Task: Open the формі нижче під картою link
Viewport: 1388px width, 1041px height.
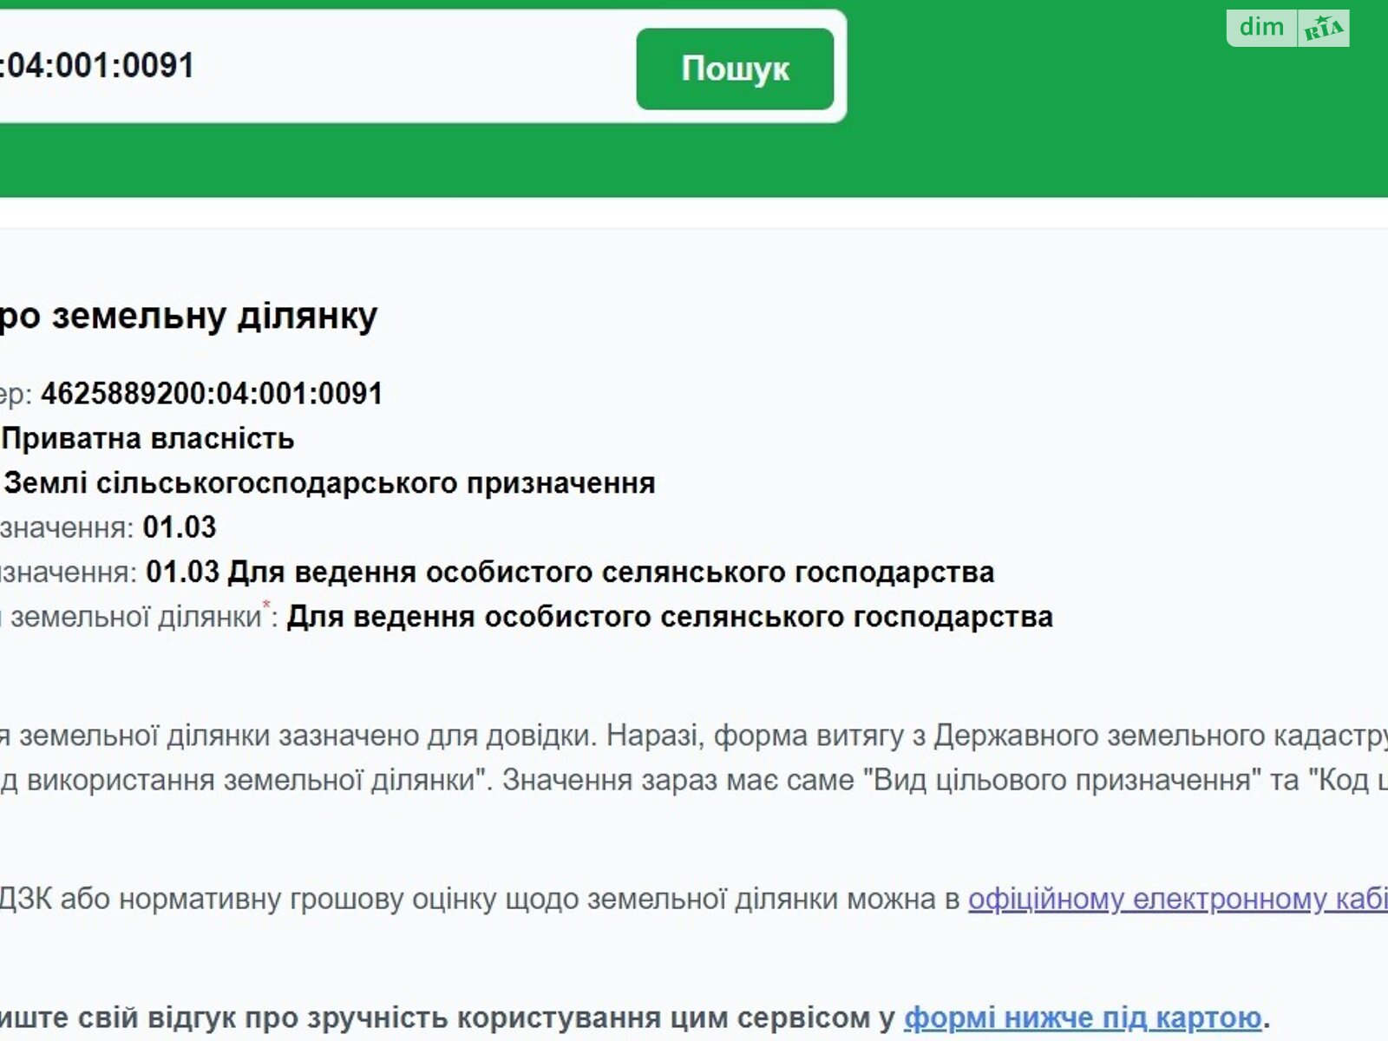Action: (x=1083, y=1017)
